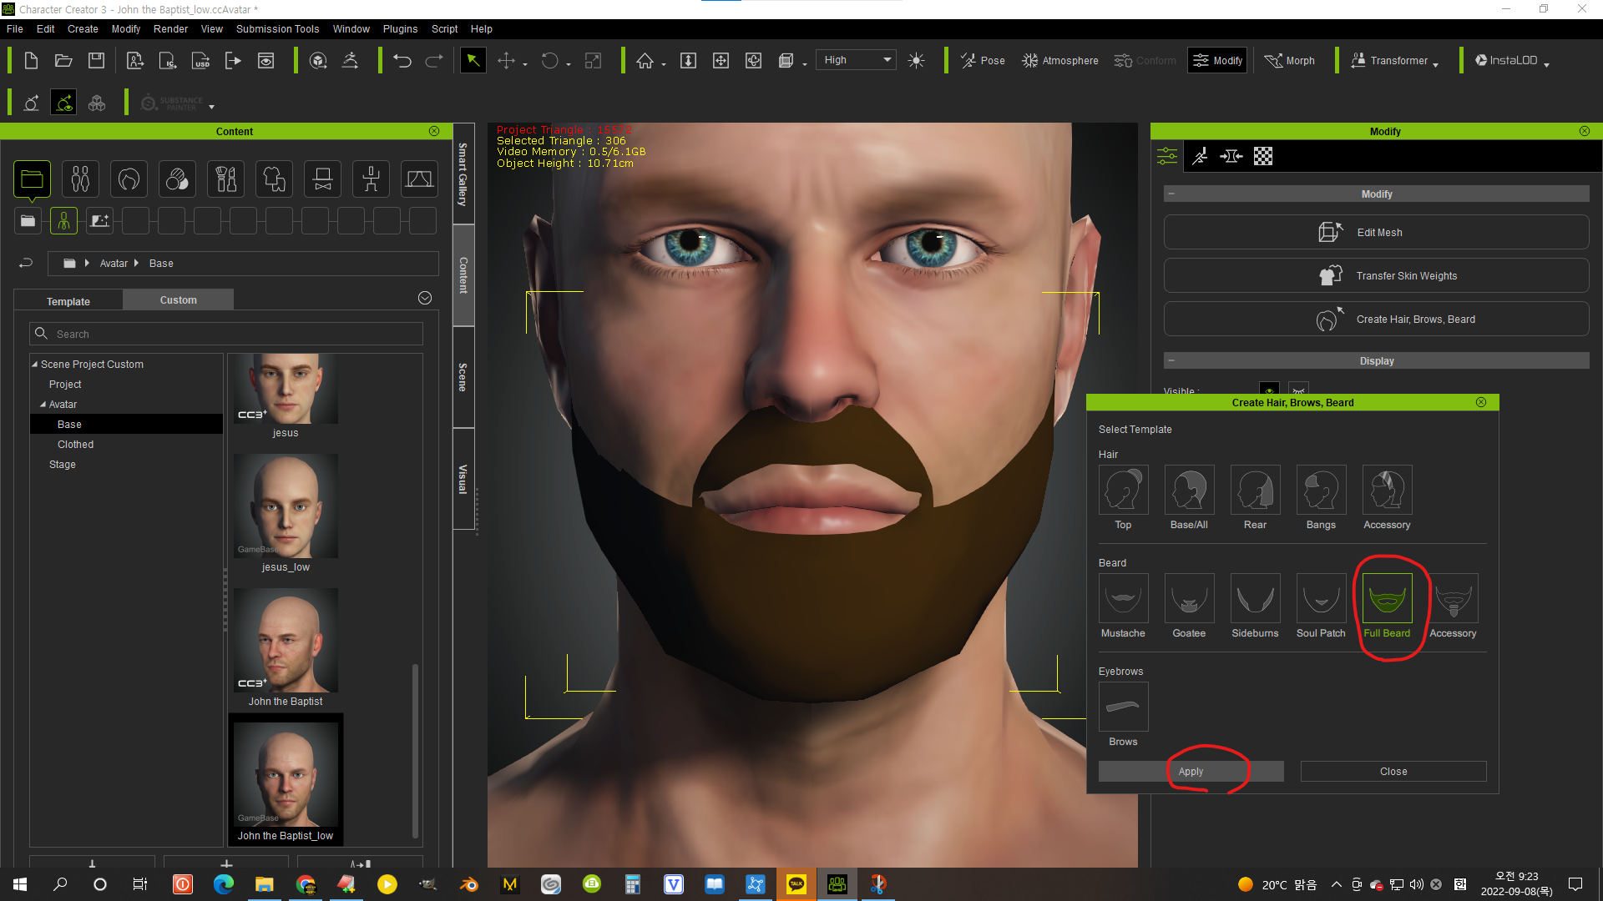Toggle the Atmosphere mode

coord(1060,61)
